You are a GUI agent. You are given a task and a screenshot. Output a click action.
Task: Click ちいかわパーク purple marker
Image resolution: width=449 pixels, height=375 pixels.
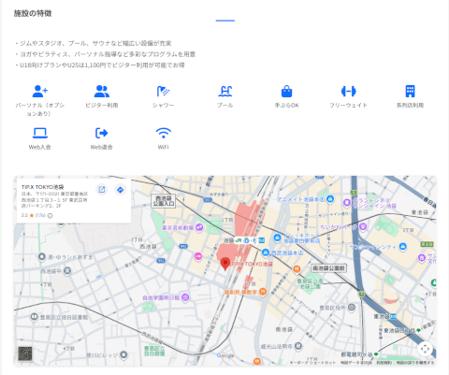pyautogui.click(x=362, y=226)
